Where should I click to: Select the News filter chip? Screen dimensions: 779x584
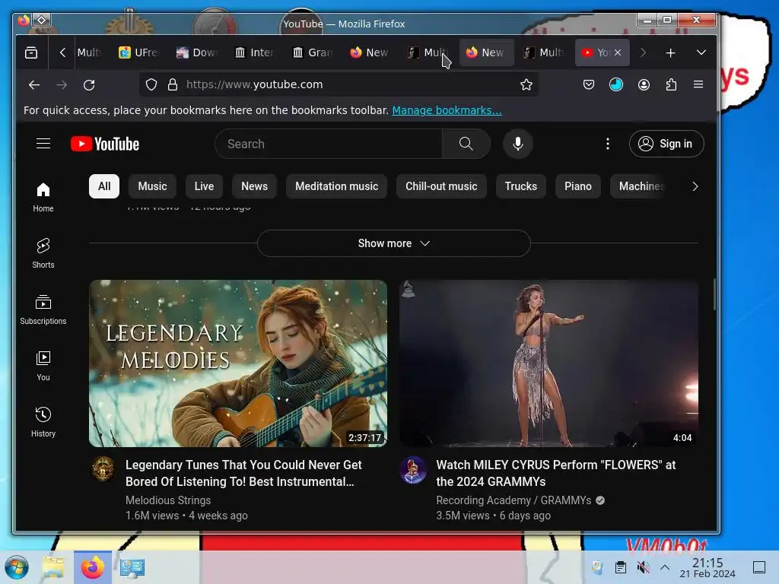coord(254,186)
